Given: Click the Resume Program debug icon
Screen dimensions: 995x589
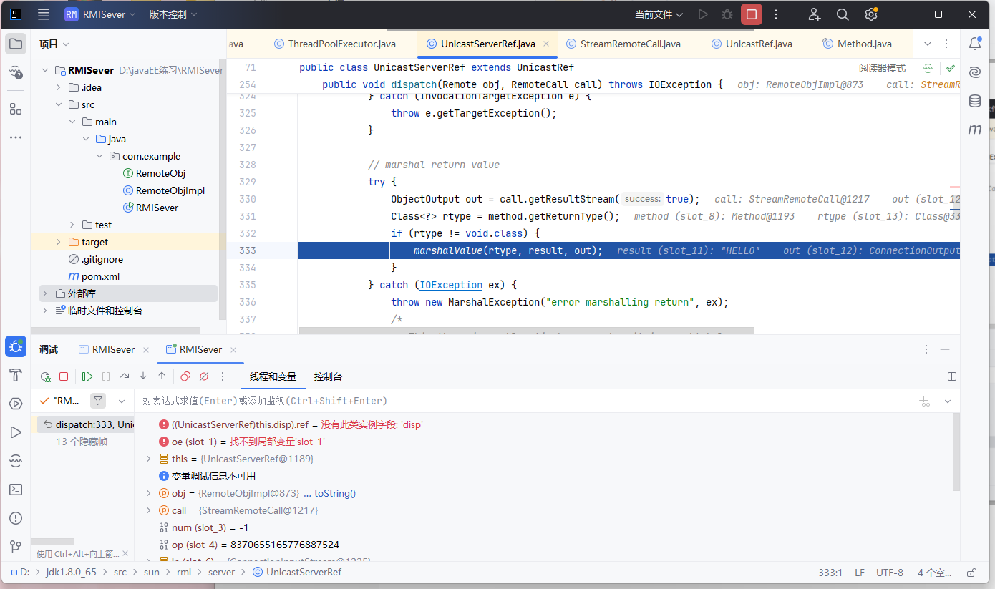Looking at the screenshot, I should (x=87, y=376).
